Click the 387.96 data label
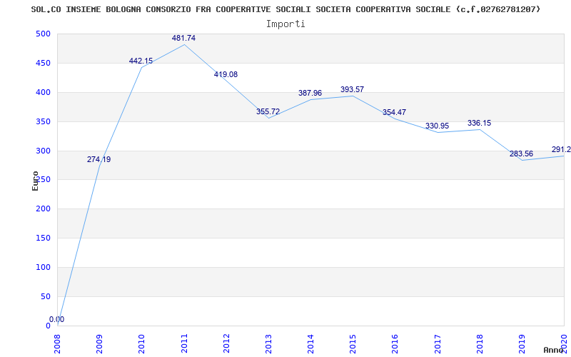 [310, 94]
